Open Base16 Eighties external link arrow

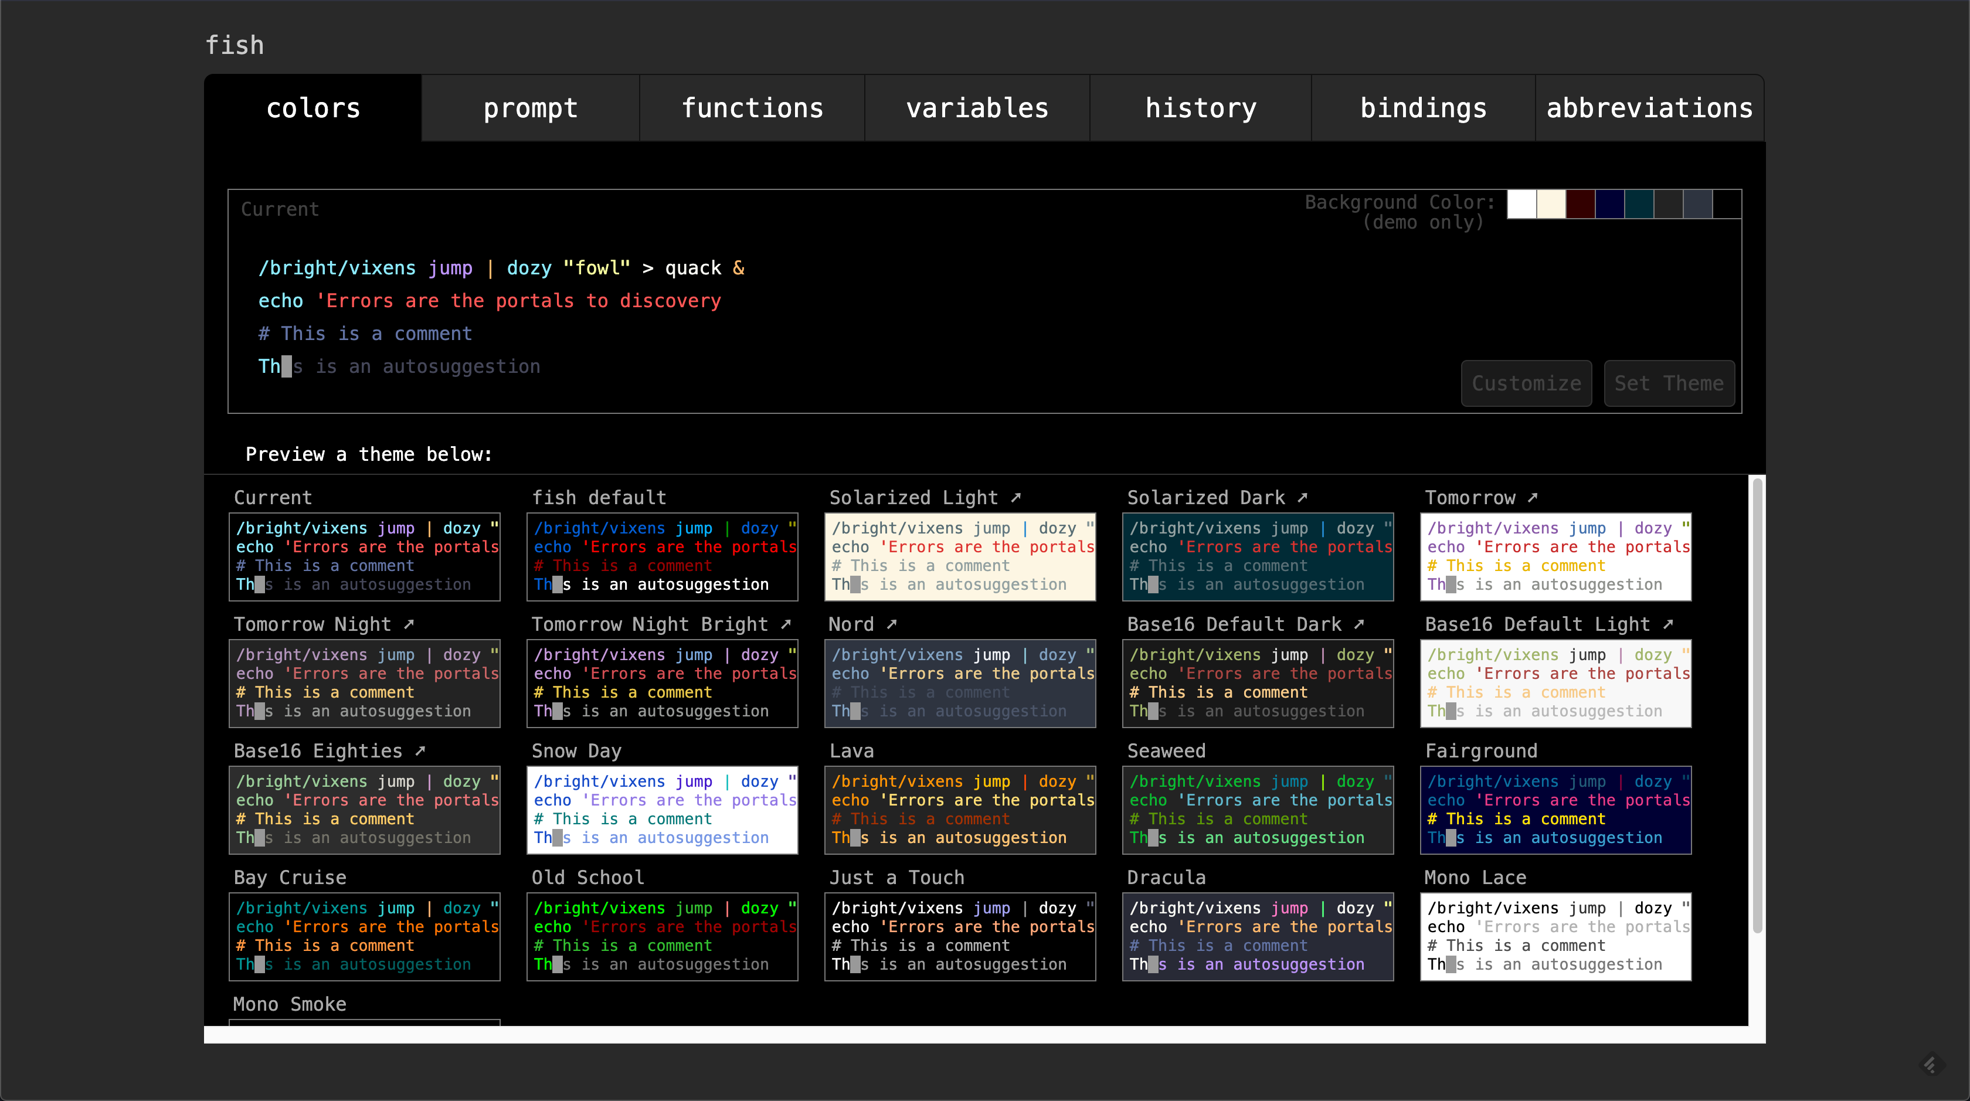[x=420, y=751]
